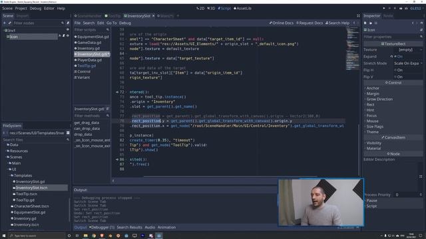Open the Project menu
Image resolution: width=426 pixels, height=239 pixels.
point(21,9)
